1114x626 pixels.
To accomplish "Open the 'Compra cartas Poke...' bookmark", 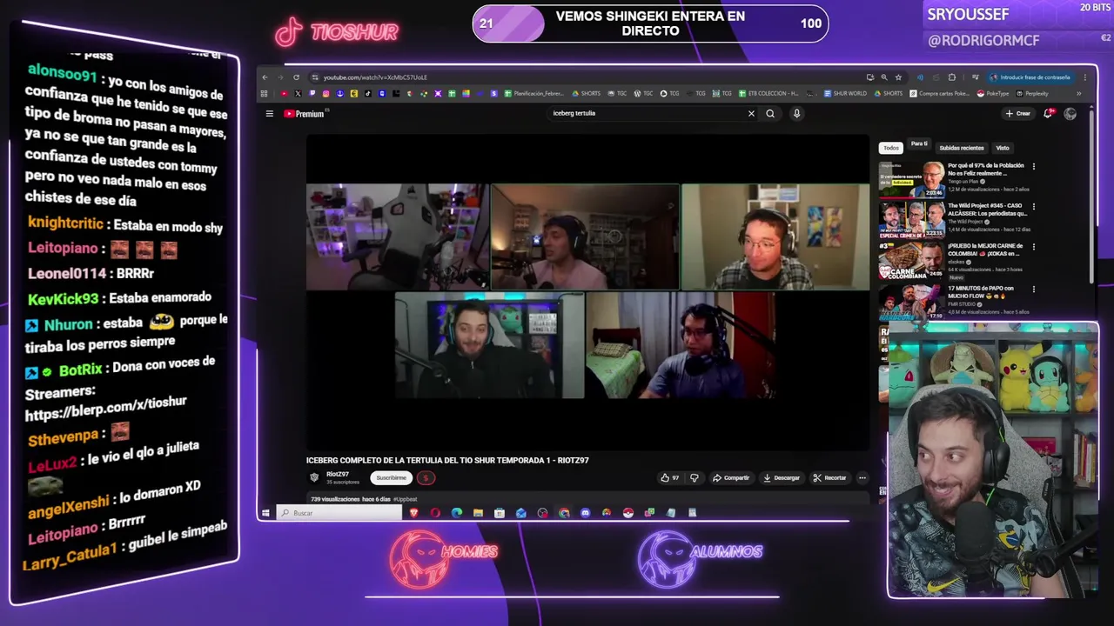I will click(939, 94).
